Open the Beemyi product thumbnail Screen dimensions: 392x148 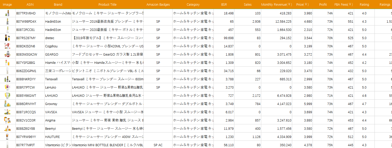tap(7, 128)
